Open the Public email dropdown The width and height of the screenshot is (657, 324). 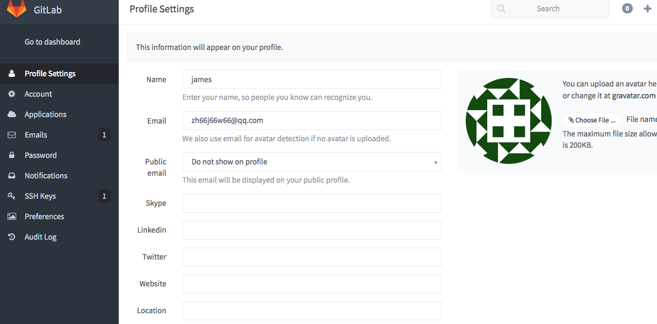(x=312, y=162)
